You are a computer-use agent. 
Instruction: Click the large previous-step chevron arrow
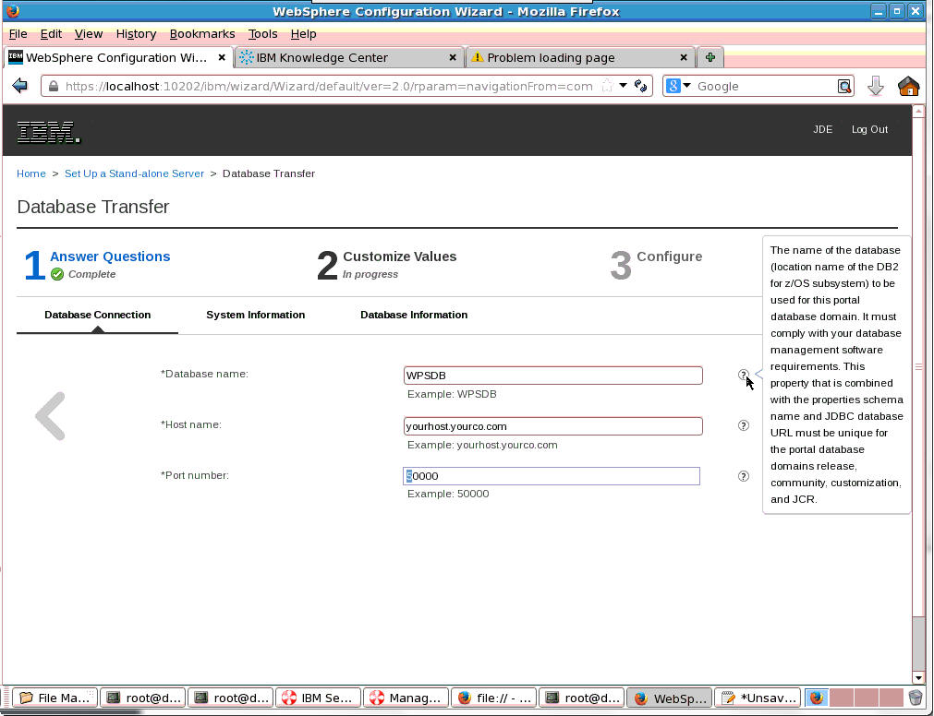[51, 416]
